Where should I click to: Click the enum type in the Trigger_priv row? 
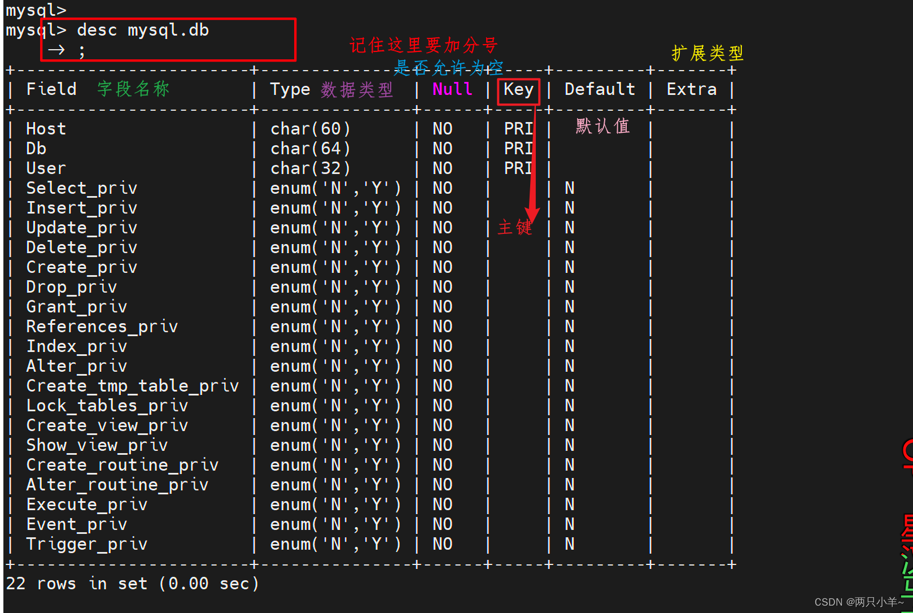point(336,544)
